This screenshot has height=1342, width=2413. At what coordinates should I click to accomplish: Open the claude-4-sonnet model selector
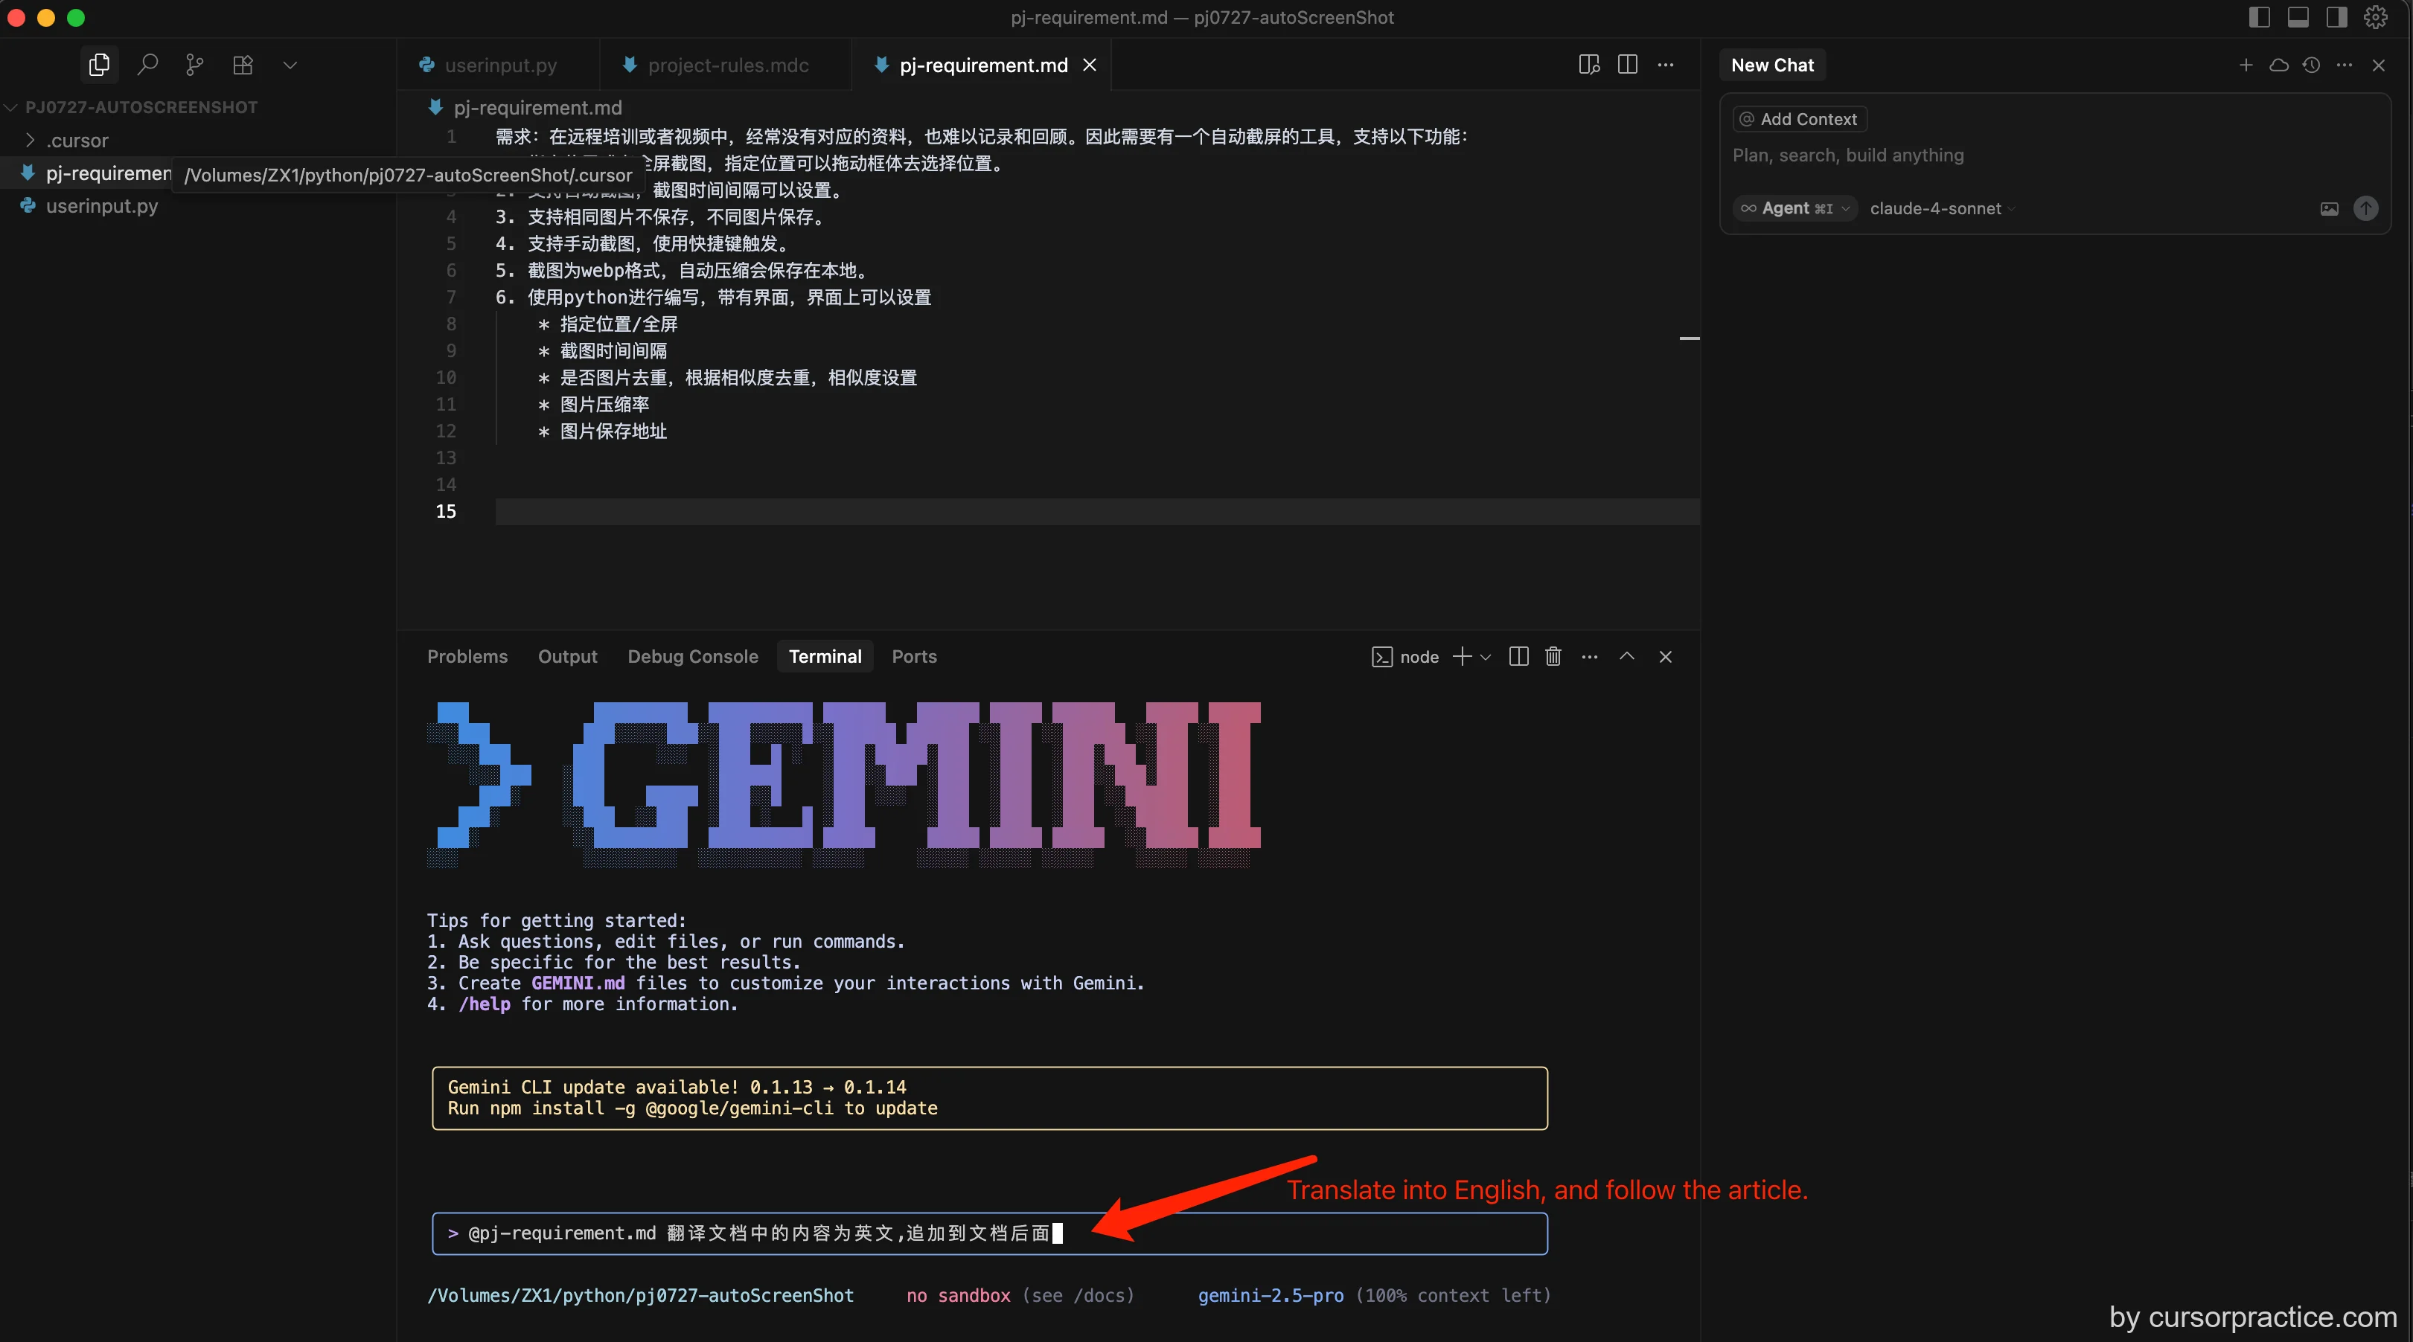[1942, 208]
